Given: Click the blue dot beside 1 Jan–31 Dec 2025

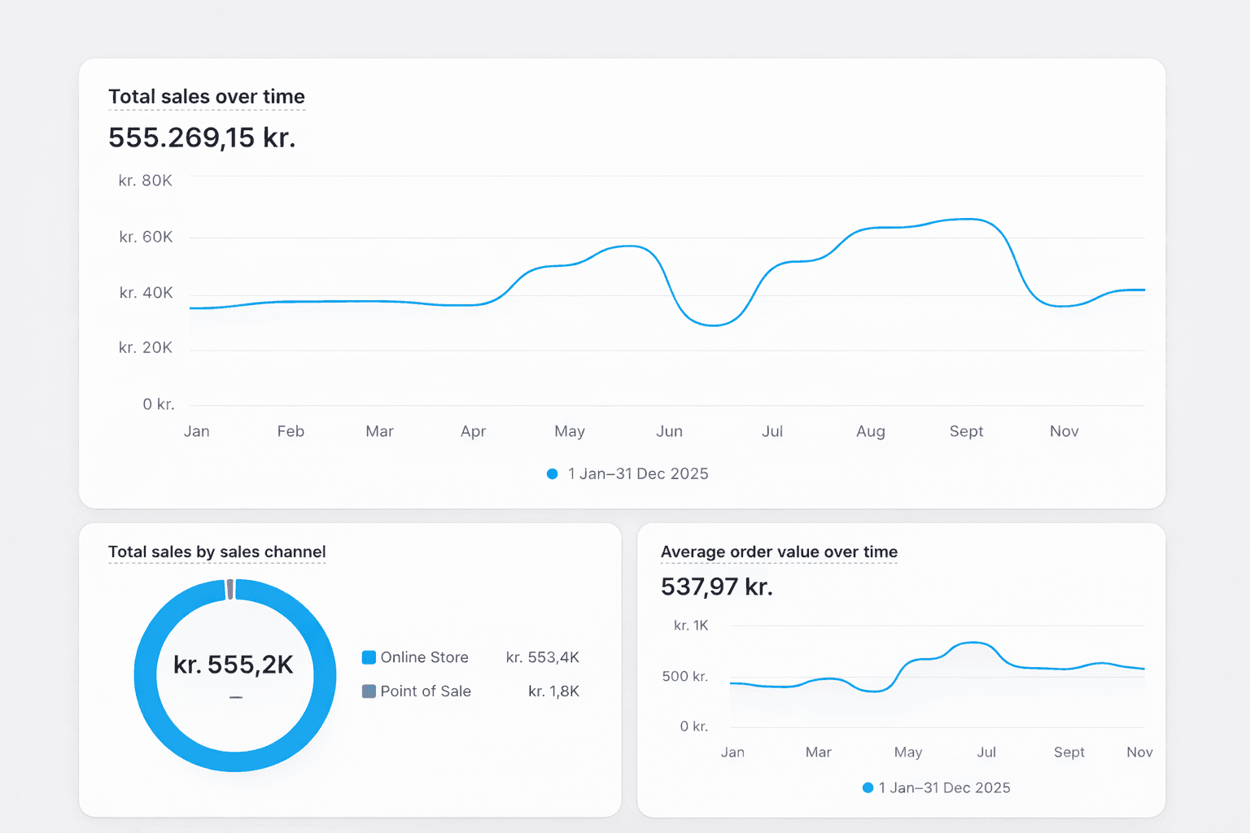Looking at the screenshot, I should [551, 473].
